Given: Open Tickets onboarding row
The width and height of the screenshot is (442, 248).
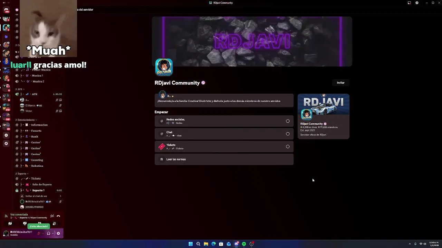Looking at the screenshot, I should pyautogui.click(x=224, y=147).
